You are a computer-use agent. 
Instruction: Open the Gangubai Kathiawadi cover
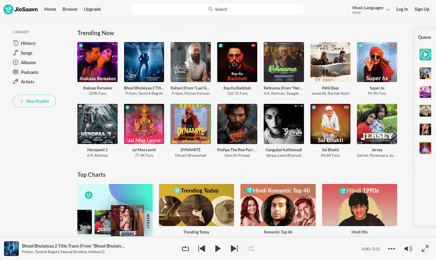pyautogui.click(x=284, y=124)
